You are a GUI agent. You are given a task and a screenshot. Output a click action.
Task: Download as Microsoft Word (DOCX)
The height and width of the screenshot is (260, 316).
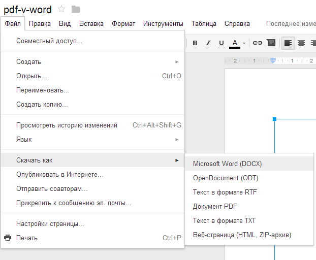[249, 164]
